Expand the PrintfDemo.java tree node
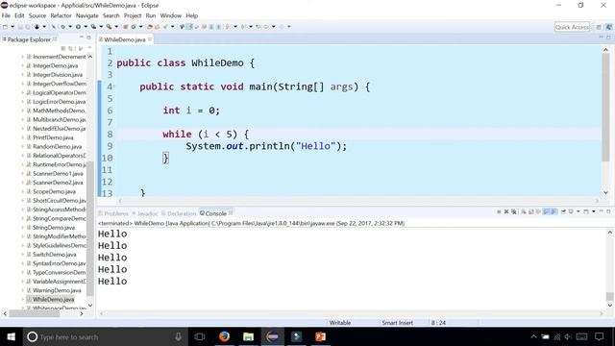 [x=23, y=137]
